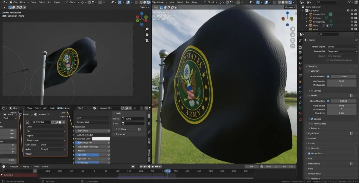Toggle Viewport Noise Threshold checkbox

pos(328,76)
